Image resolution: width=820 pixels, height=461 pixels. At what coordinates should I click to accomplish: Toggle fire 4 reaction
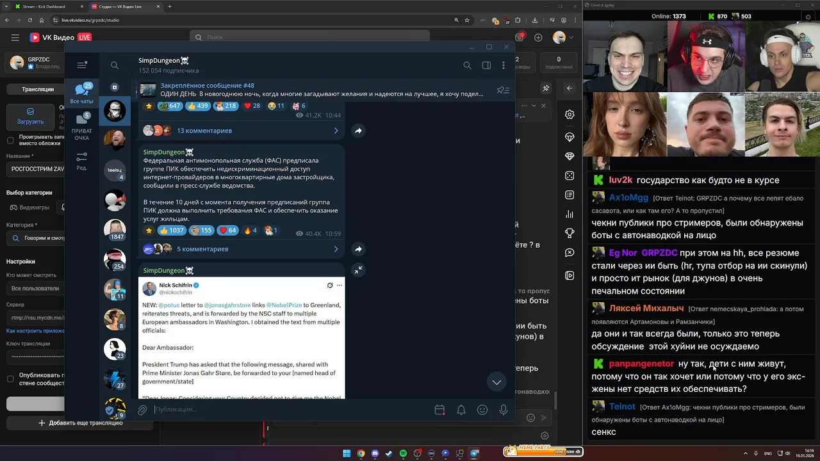(x=250, y=230)
